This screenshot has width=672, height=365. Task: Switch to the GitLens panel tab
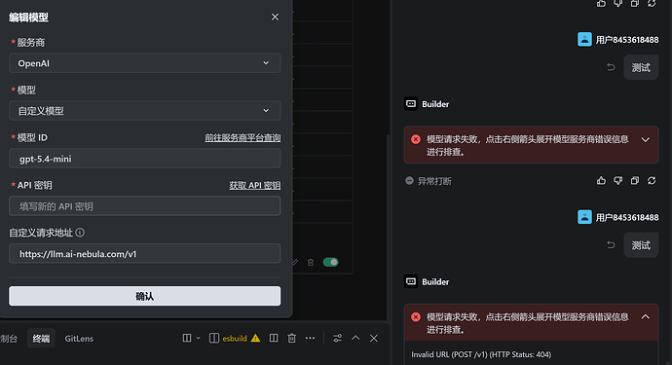point(79,339)
